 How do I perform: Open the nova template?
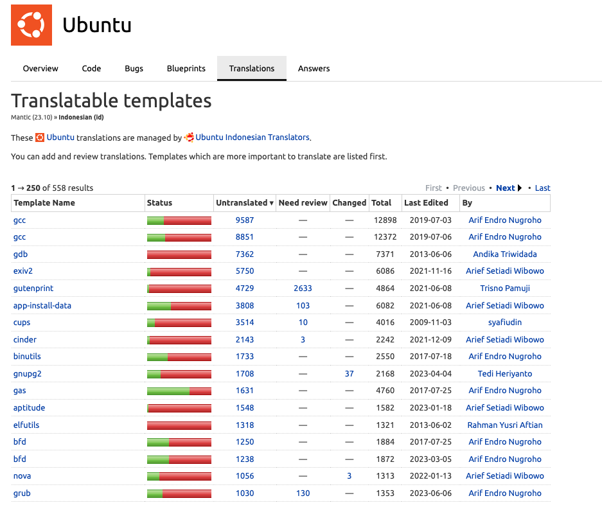click(22, 476)
